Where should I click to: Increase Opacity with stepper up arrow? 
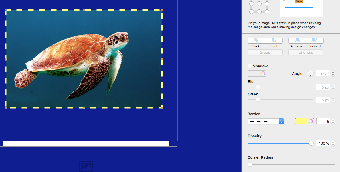pyautogui.click(x=333, y=142)
